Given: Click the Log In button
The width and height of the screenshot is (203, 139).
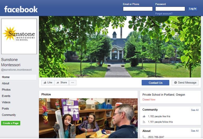Looking at the screenshot, I should (193, 9).
